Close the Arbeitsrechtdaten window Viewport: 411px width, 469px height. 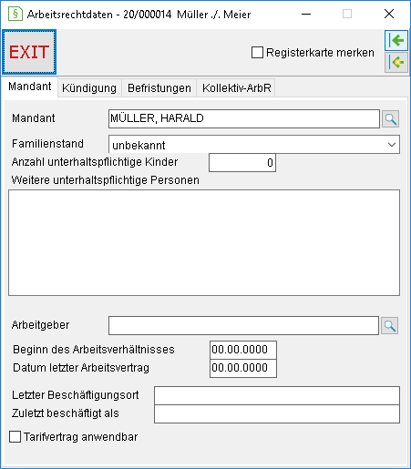coord(389,14)
